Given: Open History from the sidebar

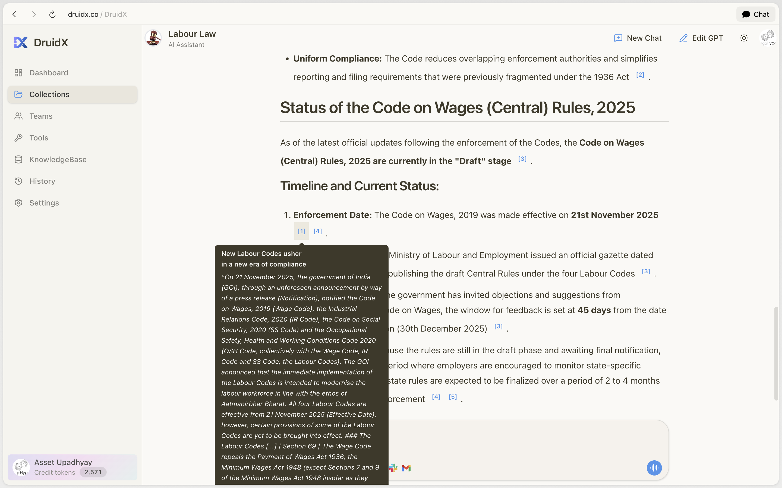Looking at the screenshot, I should [x=42, y=181].
